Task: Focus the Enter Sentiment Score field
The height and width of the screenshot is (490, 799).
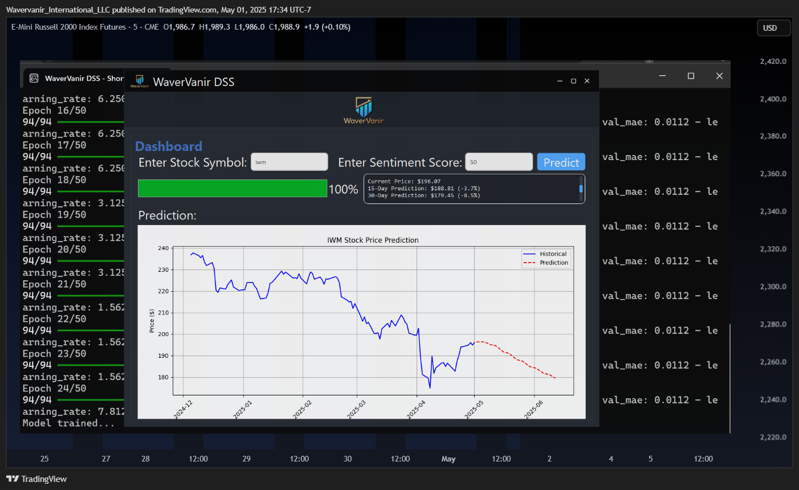Action: click(x=499, y=162)
